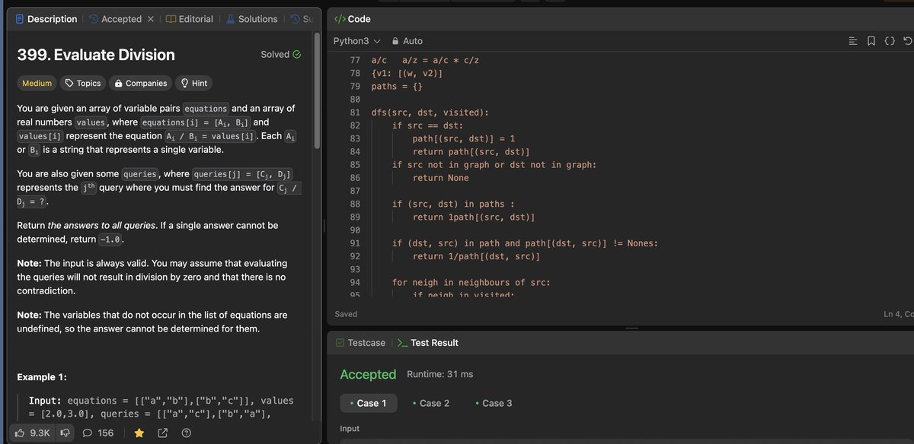Select Case 2 result

coord(430,403)
